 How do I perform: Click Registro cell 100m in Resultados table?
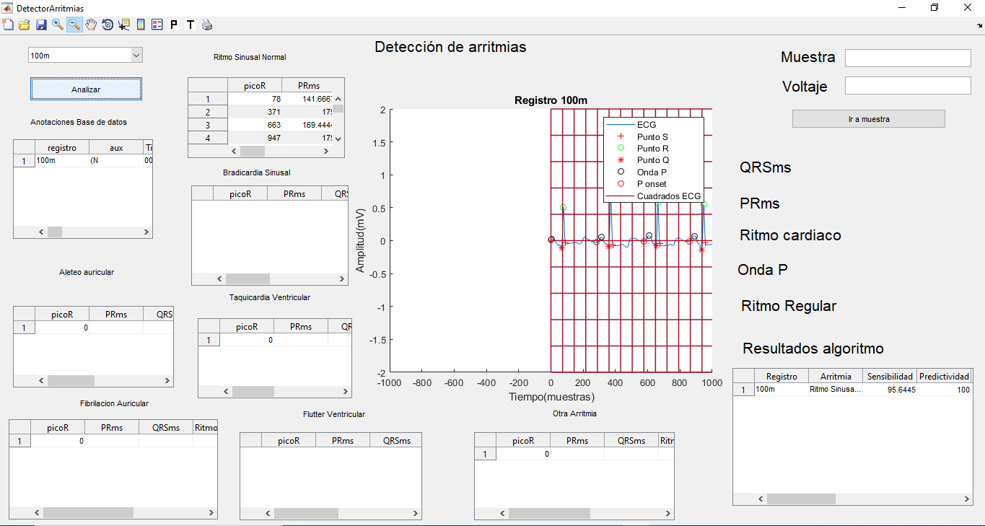coord(782,390)
